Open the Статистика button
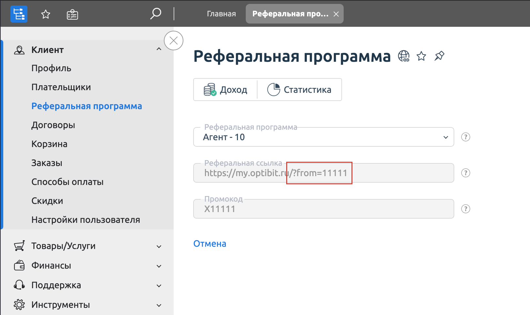This screenshot has height=315, width=530. [x=300, y=90]
